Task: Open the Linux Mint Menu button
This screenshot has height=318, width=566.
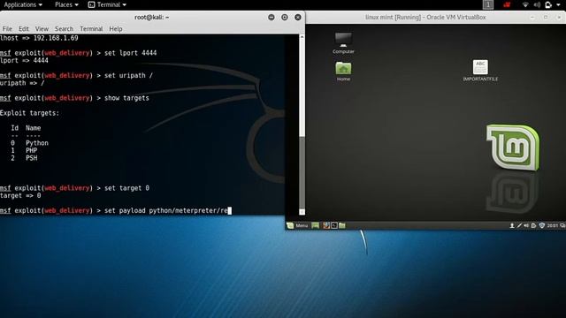Action: coord(298,226)
